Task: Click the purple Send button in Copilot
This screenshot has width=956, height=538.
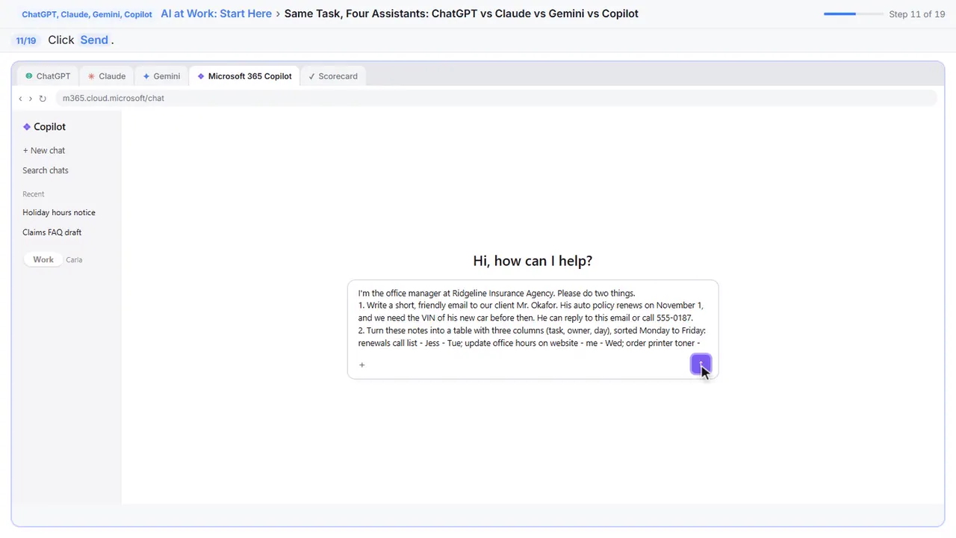Action: point(701,365)
